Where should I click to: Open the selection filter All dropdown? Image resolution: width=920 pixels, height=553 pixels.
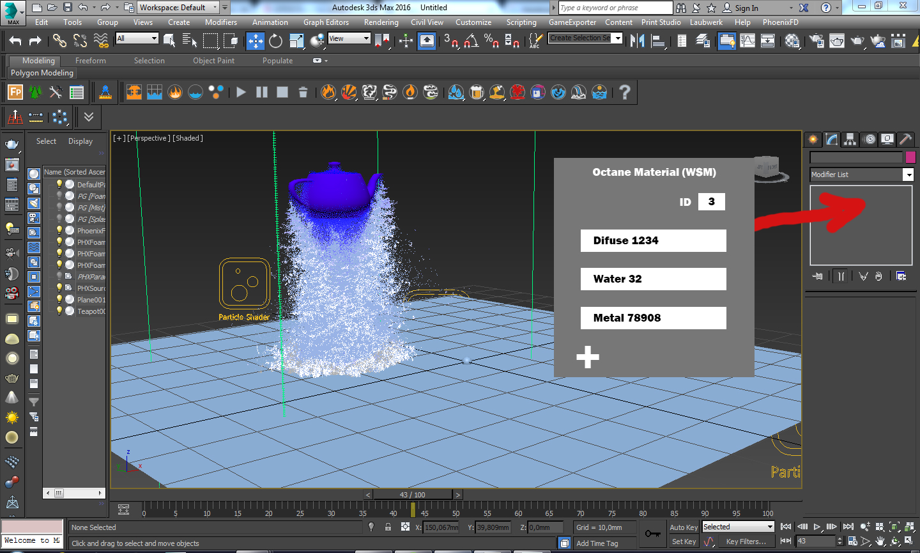click(x=137, y=38)
